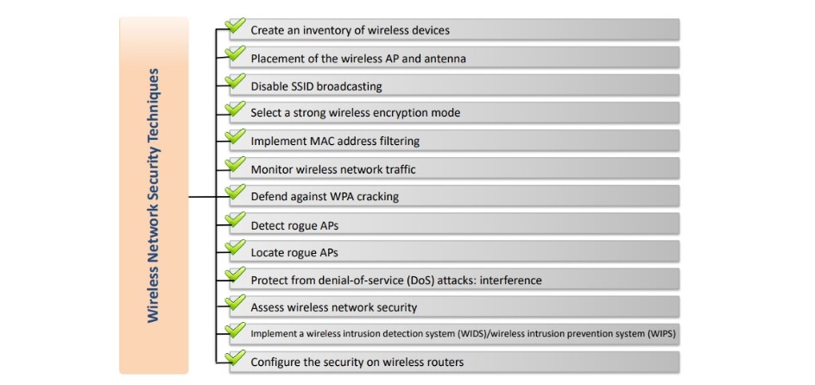This screenshot has height=385, width=815.
Task: Select check icon next to Monitor wireless network traffic
Action: point(236,164)
